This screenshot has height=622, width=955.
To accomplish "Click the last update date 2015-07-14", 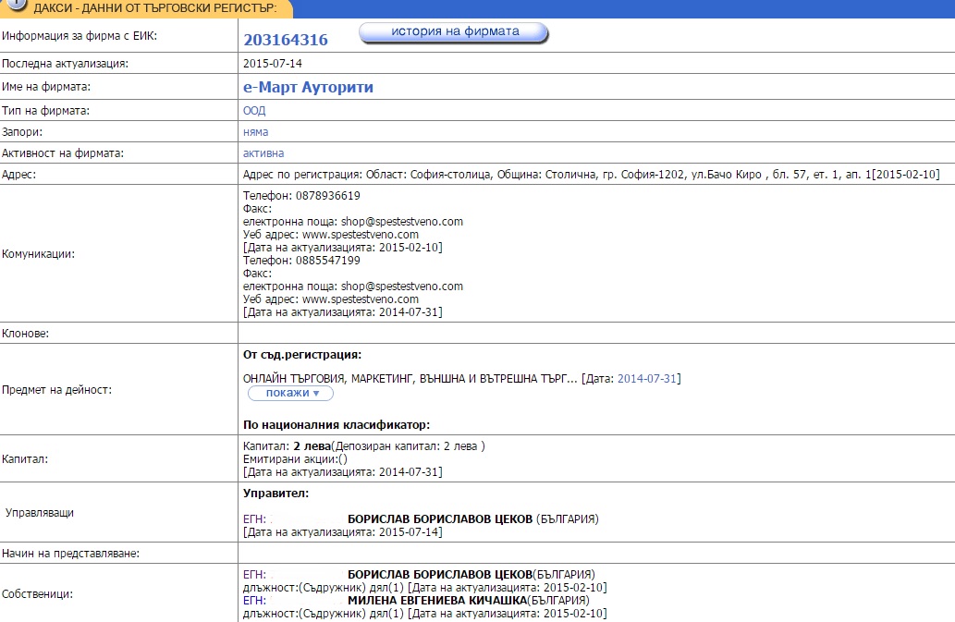I will pyautogui.click(x=273, y=64).
